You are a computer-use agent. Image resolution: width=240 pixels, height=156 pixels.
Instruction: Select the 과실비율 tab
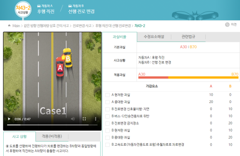pyautogui.click(x=120, y=37)
